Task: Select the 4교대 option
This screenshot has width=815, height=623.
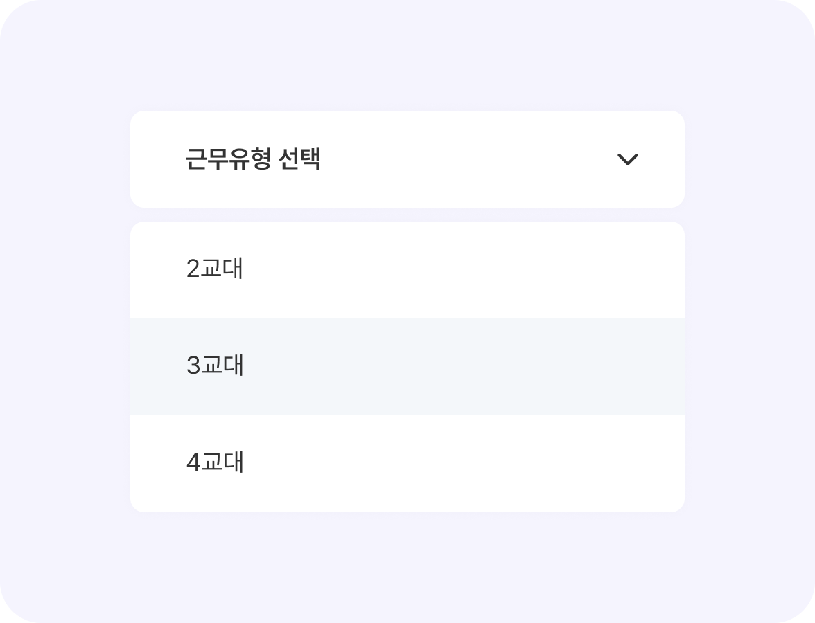Action: [x=407, y=463]
